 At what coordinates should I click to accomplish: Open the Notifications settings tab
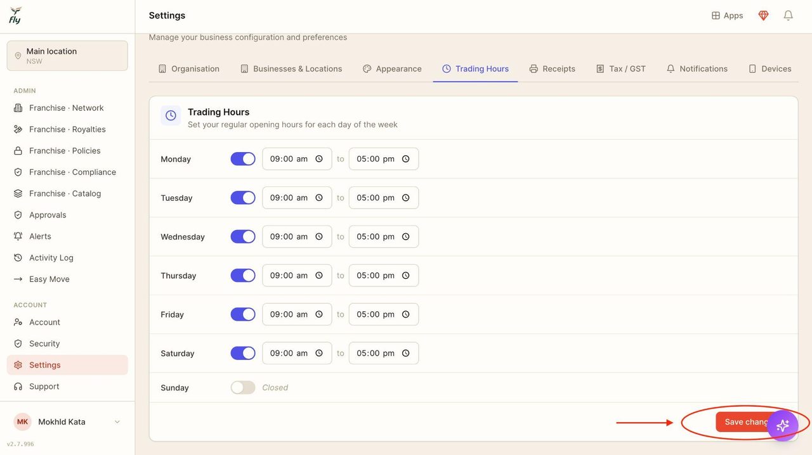tap(697, 68)
